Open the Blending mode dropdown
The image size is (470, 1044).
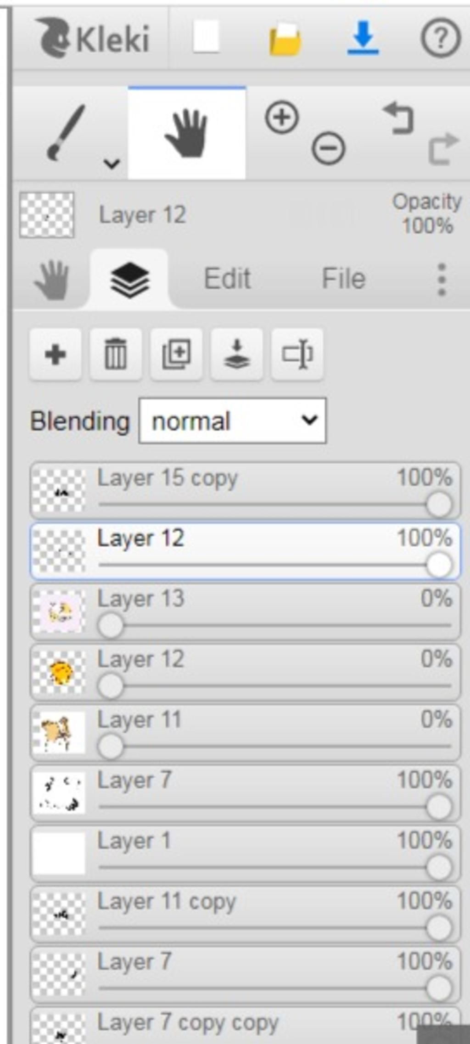tap(233, 421)
